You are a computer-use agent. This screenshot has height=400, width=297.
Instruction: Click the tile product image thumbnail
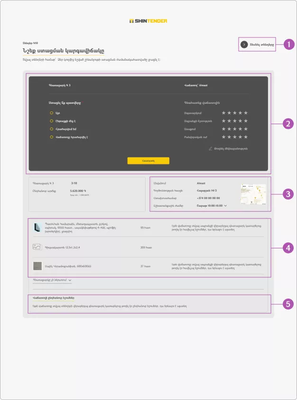37,266
